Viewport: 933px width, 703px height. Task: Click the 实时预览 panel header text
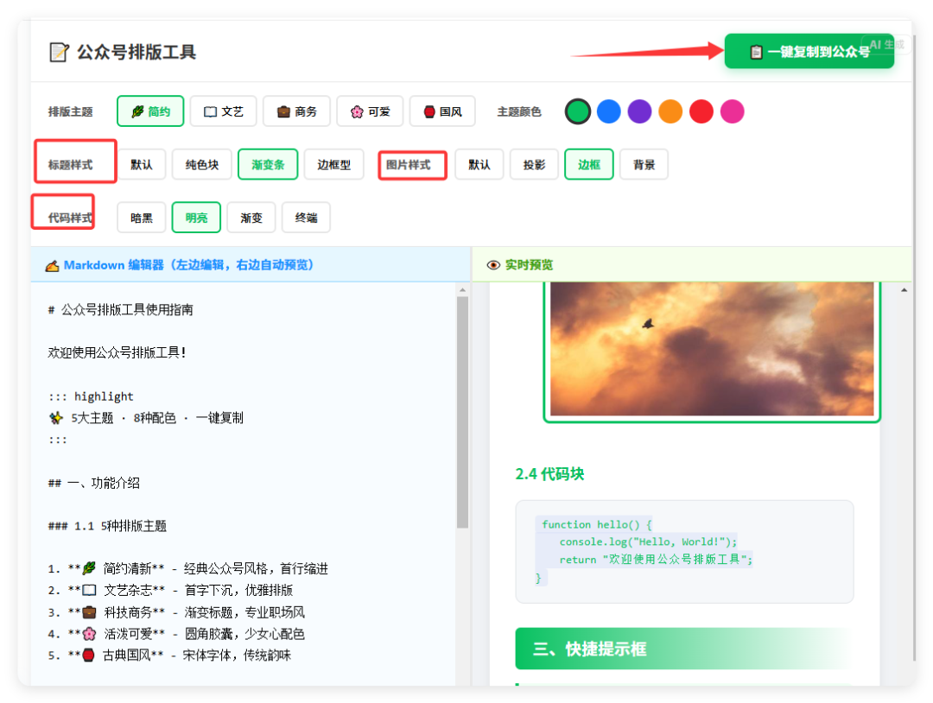click(529, 264)
